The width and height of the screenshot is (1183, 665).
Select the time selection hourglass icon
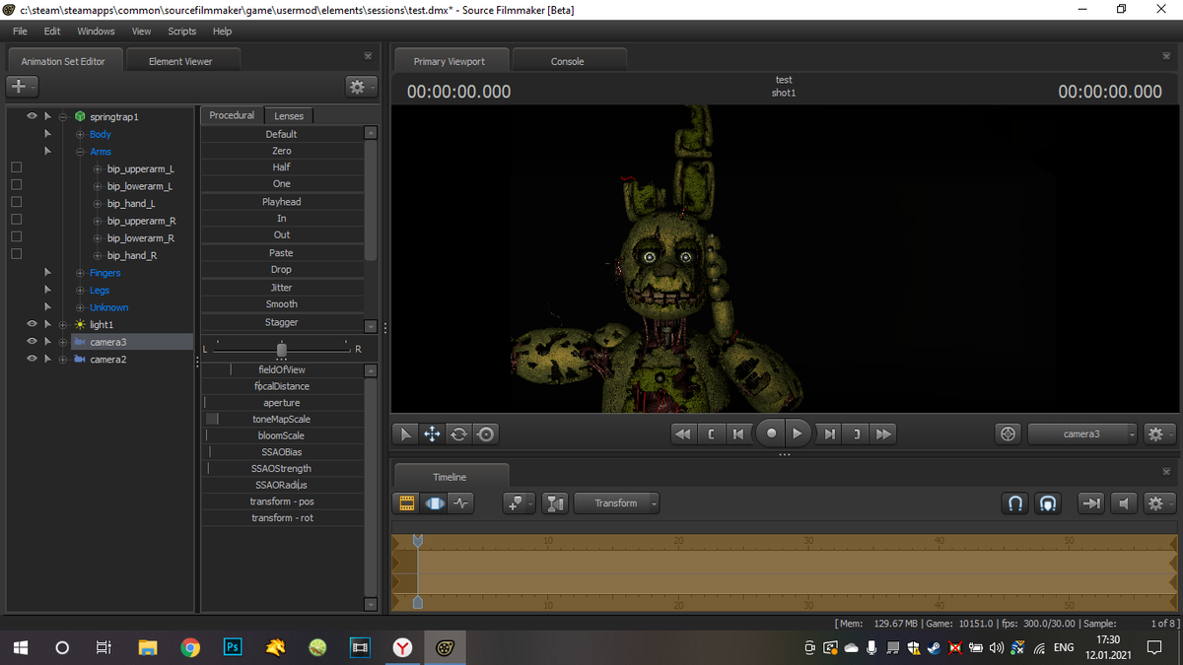pos(554,502)
